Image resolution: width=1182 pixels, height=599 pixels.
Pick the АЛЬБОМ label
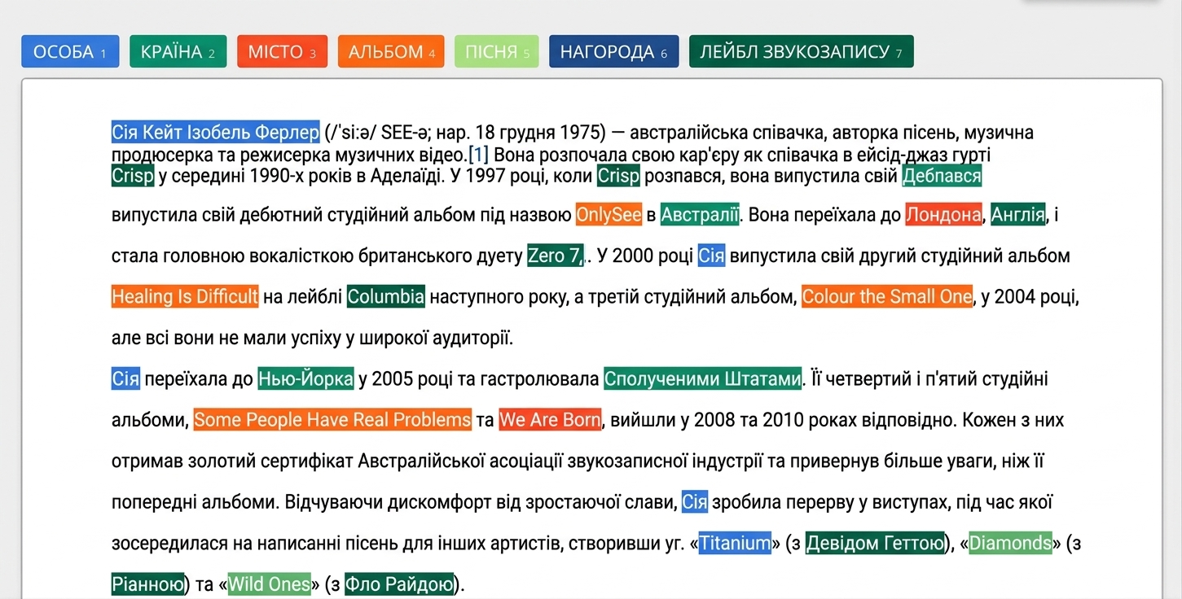[391, 51]
